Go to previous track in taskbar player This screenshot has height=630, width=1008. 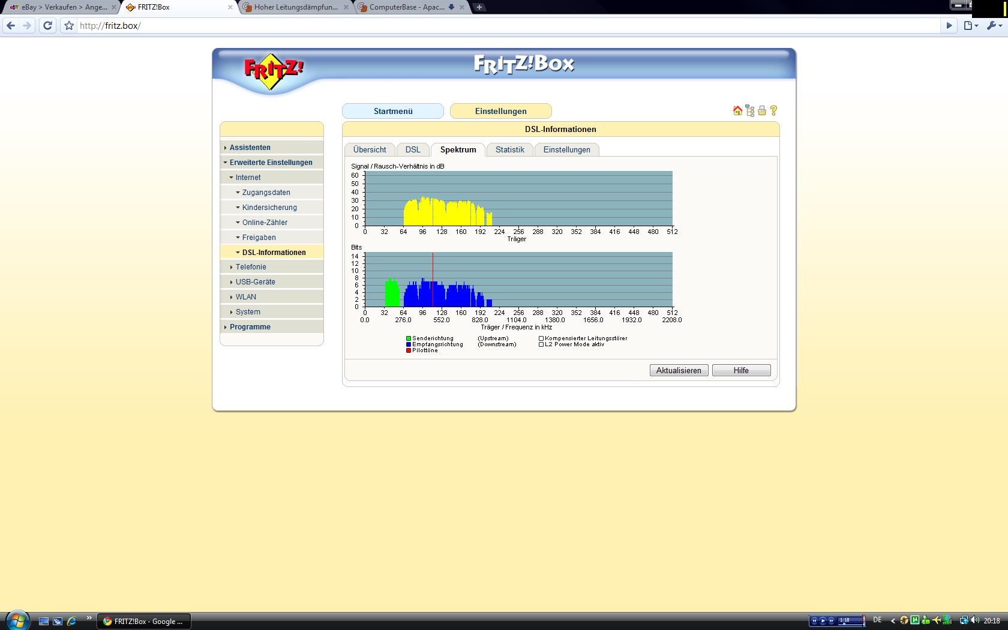814,620
